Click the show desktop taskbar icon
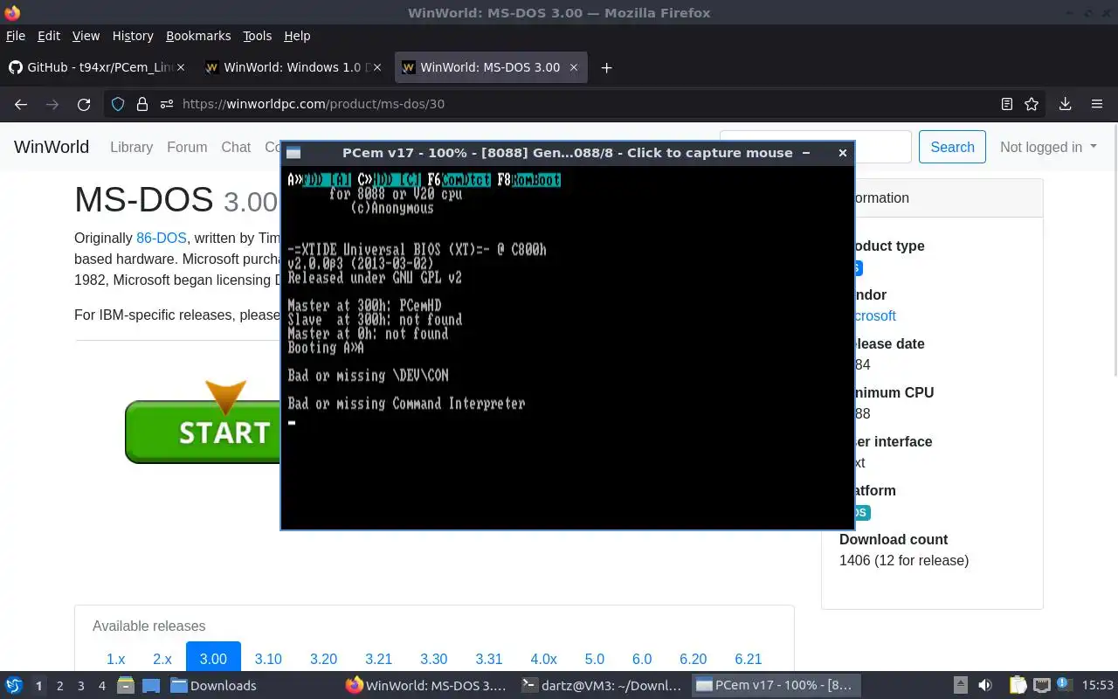This screenshot has height=699, width=1118. 150,685
